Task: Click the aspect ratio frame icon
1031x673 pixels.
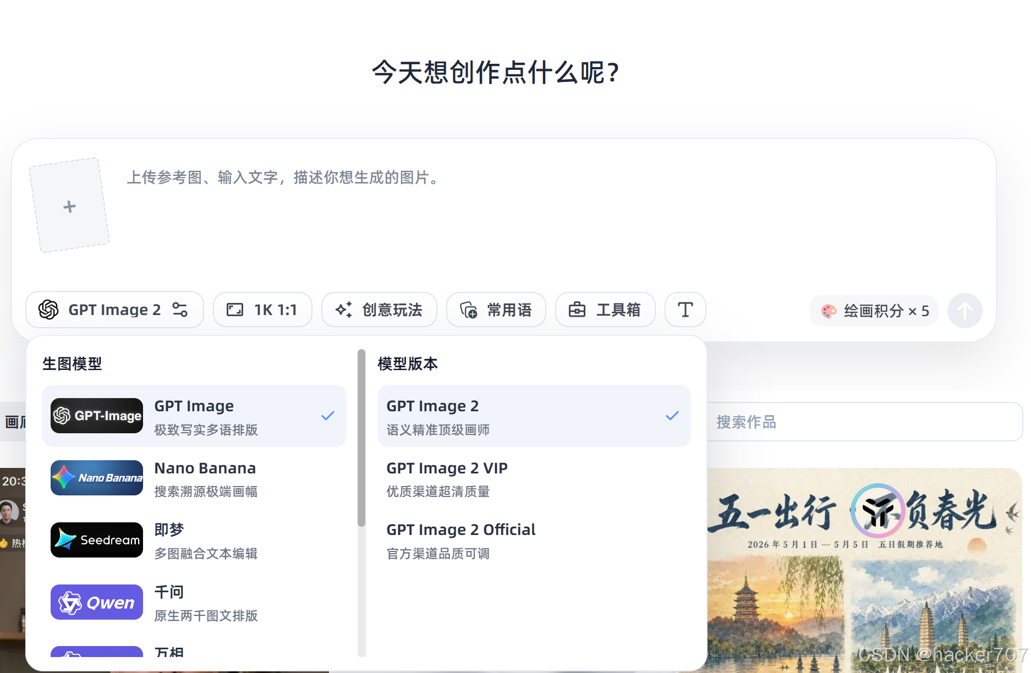Action: pyautogui.click(x=235, y=310)
